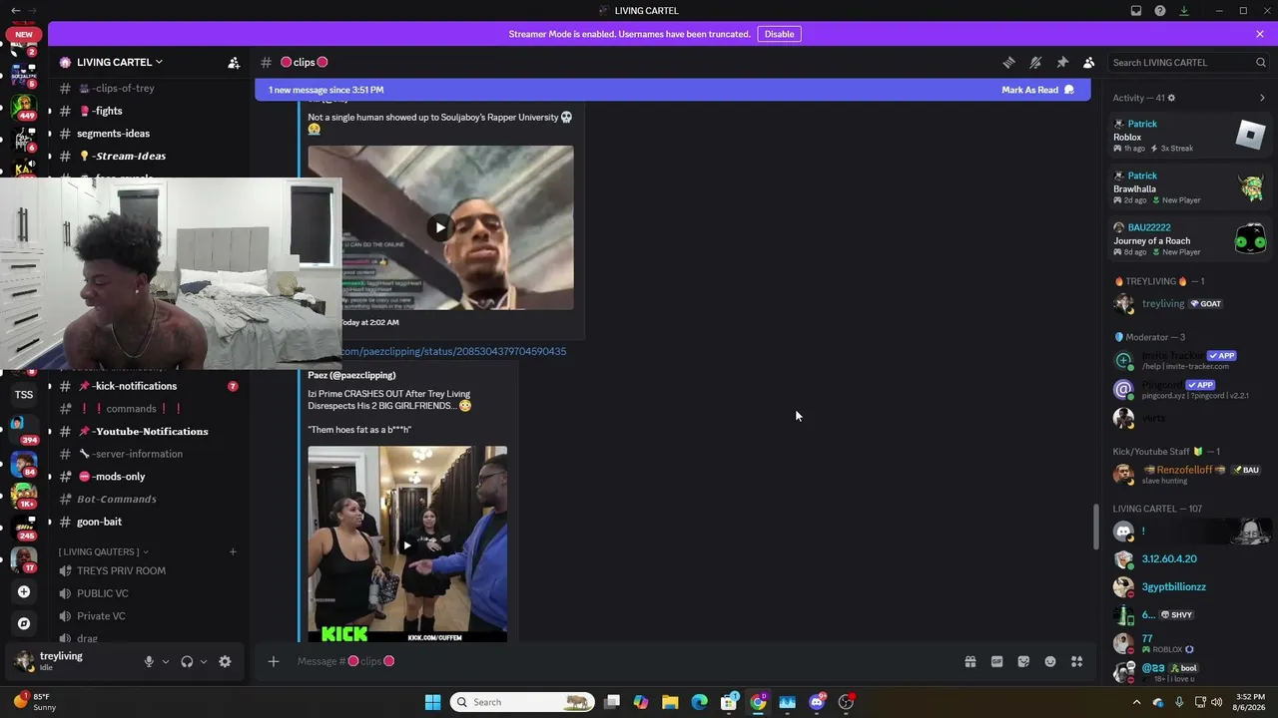
Task: Open pinned messages in channel header
Action: (x=1062, y=62)
